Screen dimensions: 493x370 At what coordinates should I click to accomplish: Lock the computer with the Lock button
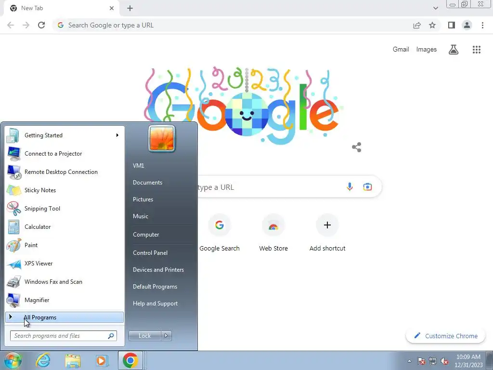(x=144, y=336)
